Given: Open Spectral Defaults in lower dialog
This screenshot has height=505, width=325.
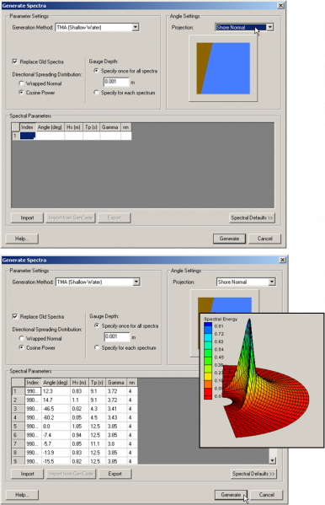Looking at the screenshot, I should click(254, 474).
